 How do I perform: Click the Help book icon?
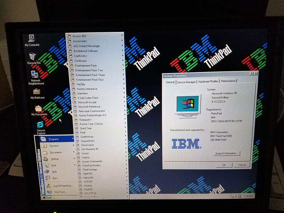click(x=47, y=171)
